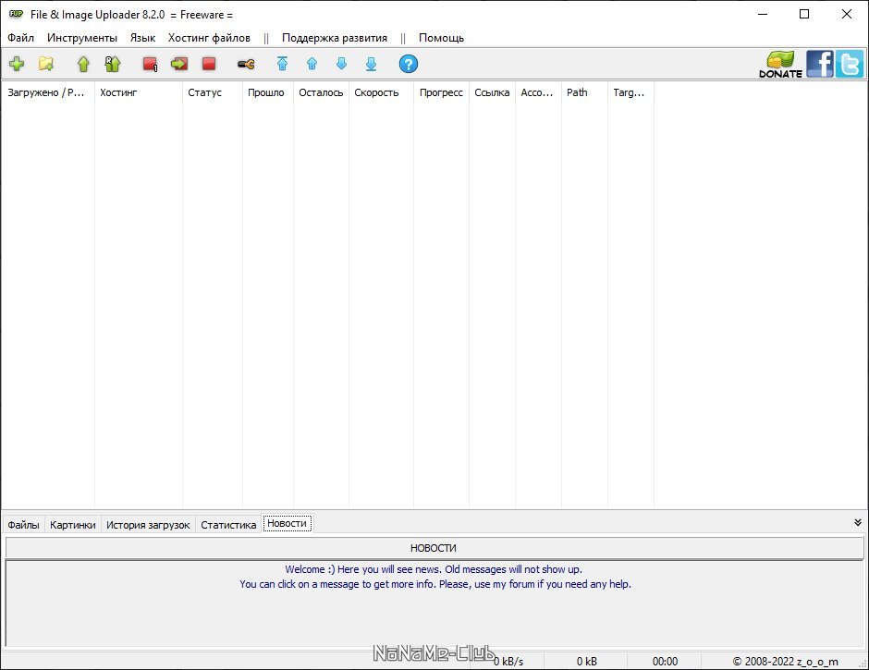Open the Хостинг файлов menu
869x670 pixels.
coord(209,38)
